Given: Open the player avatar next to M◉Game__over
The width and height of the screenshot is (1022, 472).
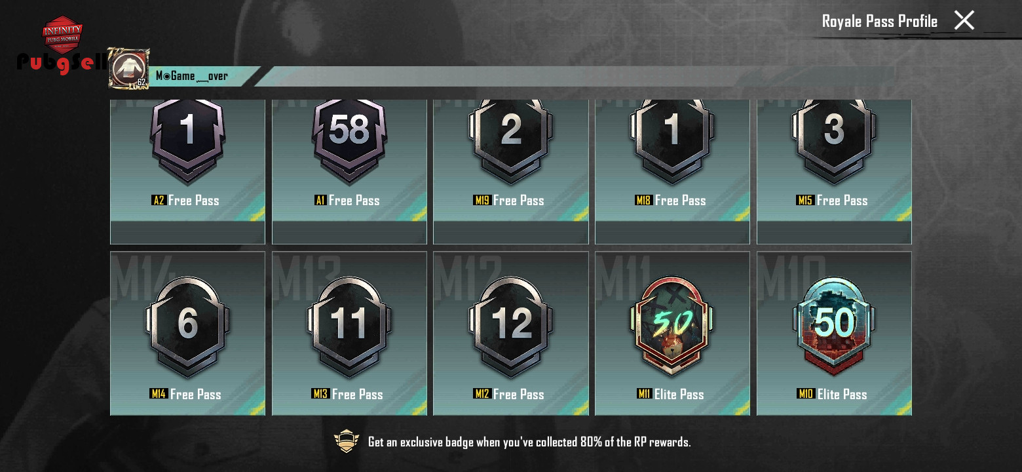Looking at the screenshot, I should point(128,68).
